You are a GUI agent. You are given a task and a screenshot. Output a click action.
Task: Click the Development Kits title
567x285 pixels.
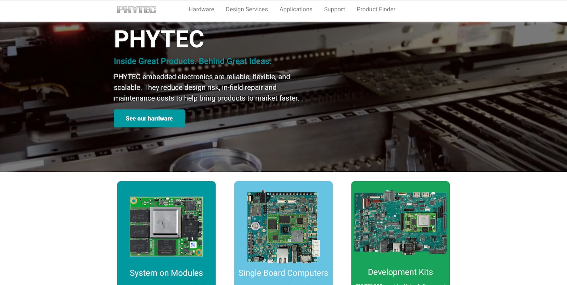(400, 272)
